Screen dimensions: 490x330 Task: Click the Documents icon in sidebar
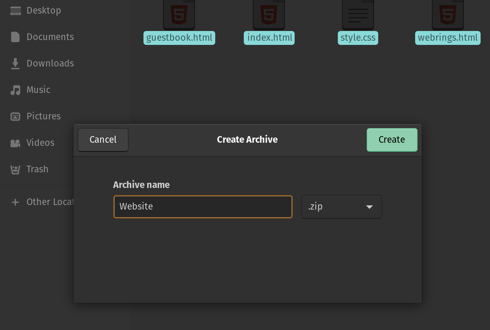pos(15,37)
